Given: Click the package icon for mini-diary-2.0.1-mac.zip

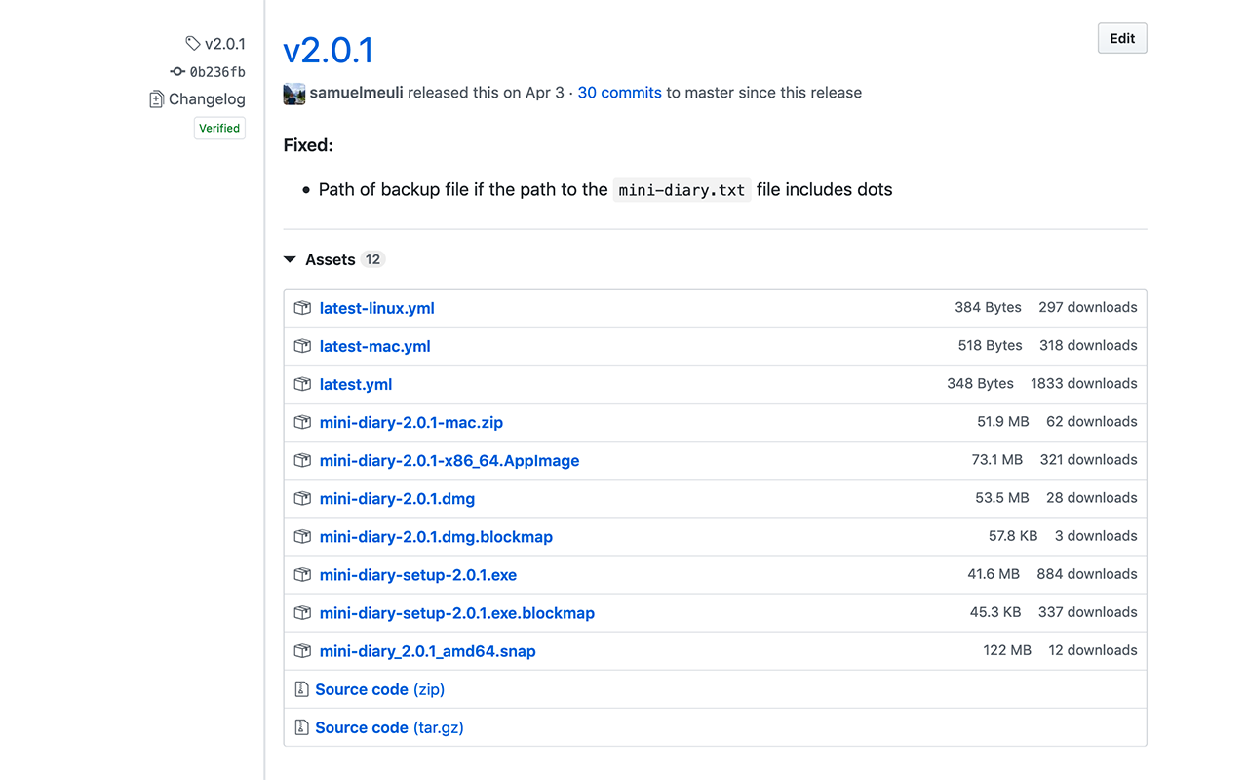Looking at the screenshot, I should (302, 422).
